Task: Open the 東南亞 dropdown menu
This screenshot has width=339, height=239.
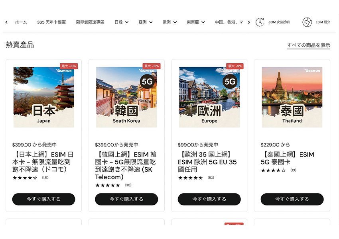Action: click(196, 22)
